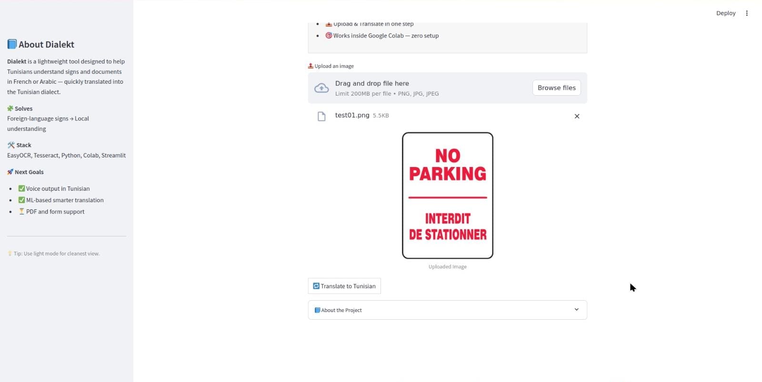
Task: Click the drag and drop file area
Action: [447, 88]
